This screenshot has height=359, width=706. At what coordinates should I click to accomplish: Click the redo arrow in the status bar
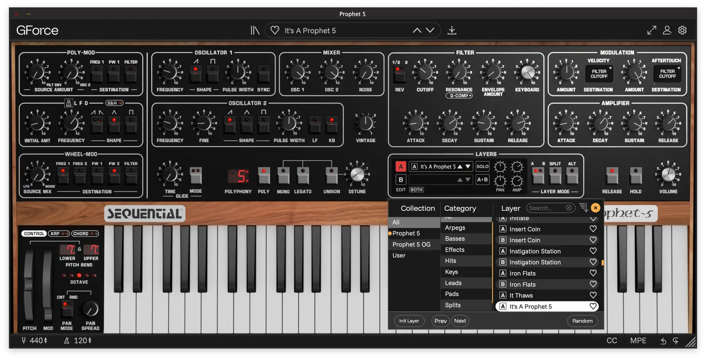[675, 341]
